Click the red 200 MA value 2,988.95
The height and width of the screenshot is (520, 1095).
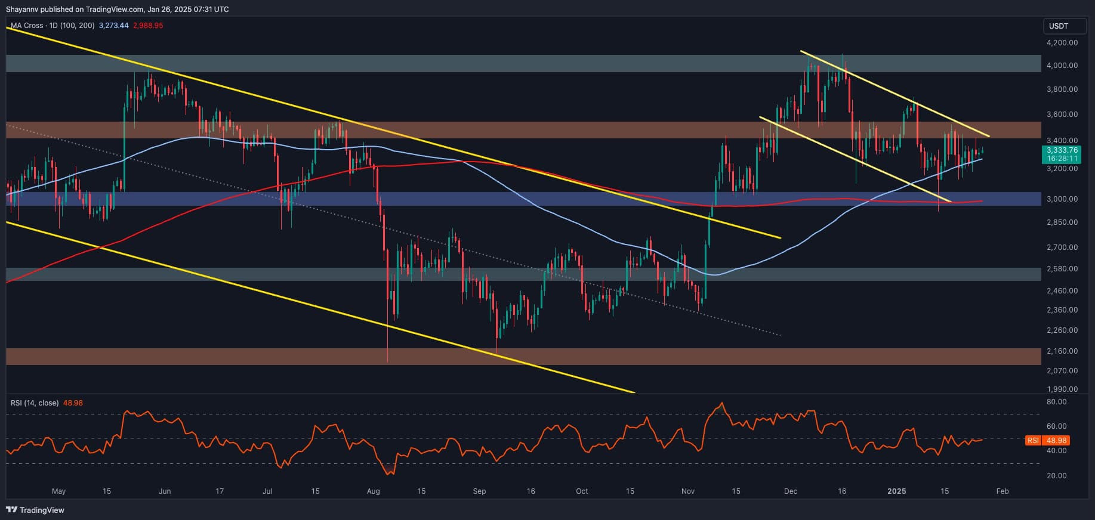pyautogui.click(x=147, y=26)
